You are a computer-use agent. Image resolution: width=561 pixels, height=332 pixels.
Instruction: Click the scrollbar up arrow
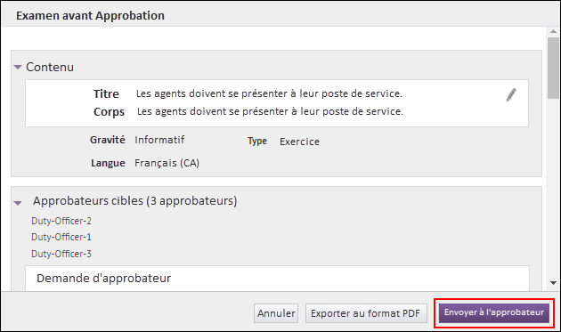pos(554,31)
